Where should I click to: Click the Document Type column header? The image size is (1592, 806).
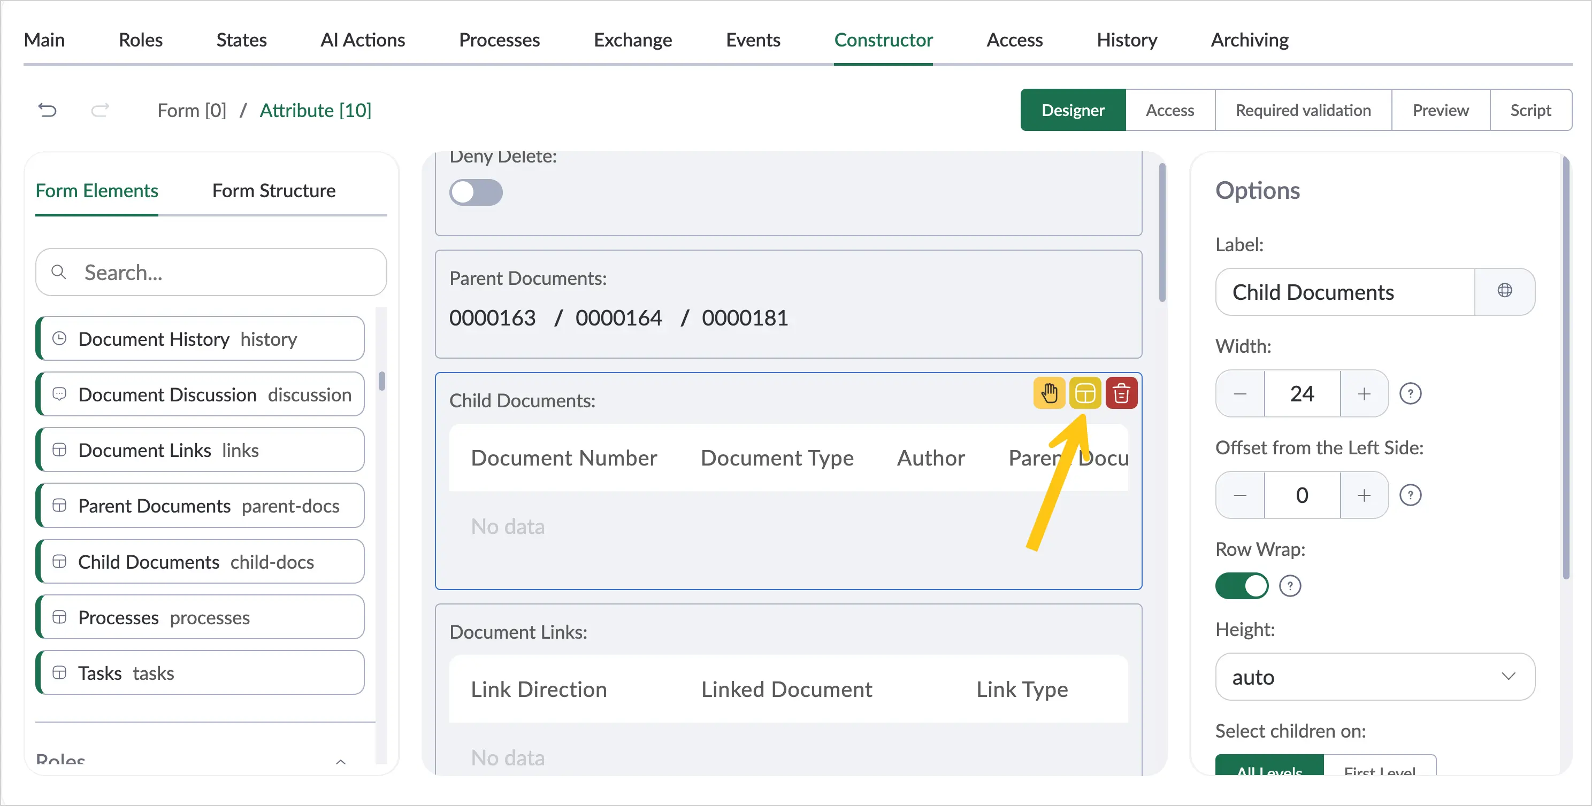point(776,458)
